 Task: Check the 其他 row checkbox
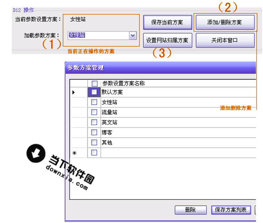[94, 142]
